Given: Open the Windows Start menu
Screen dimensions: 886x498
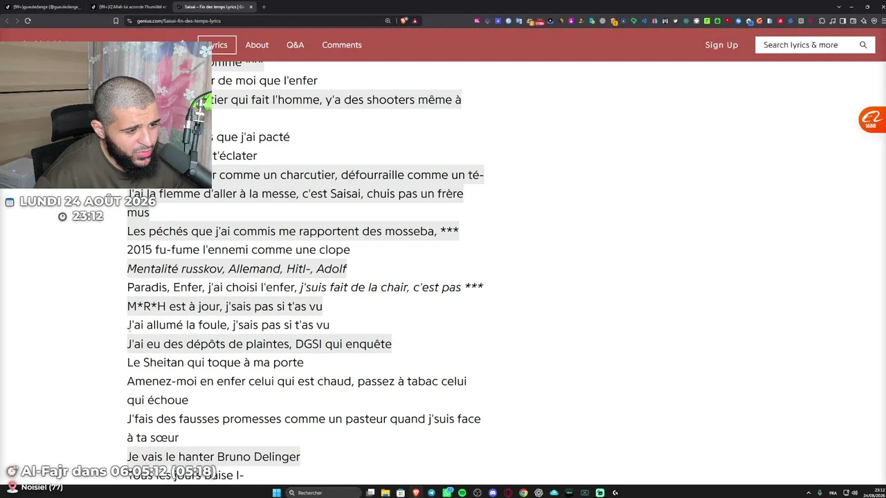Looking at the screenshot, I should (277, 492).
